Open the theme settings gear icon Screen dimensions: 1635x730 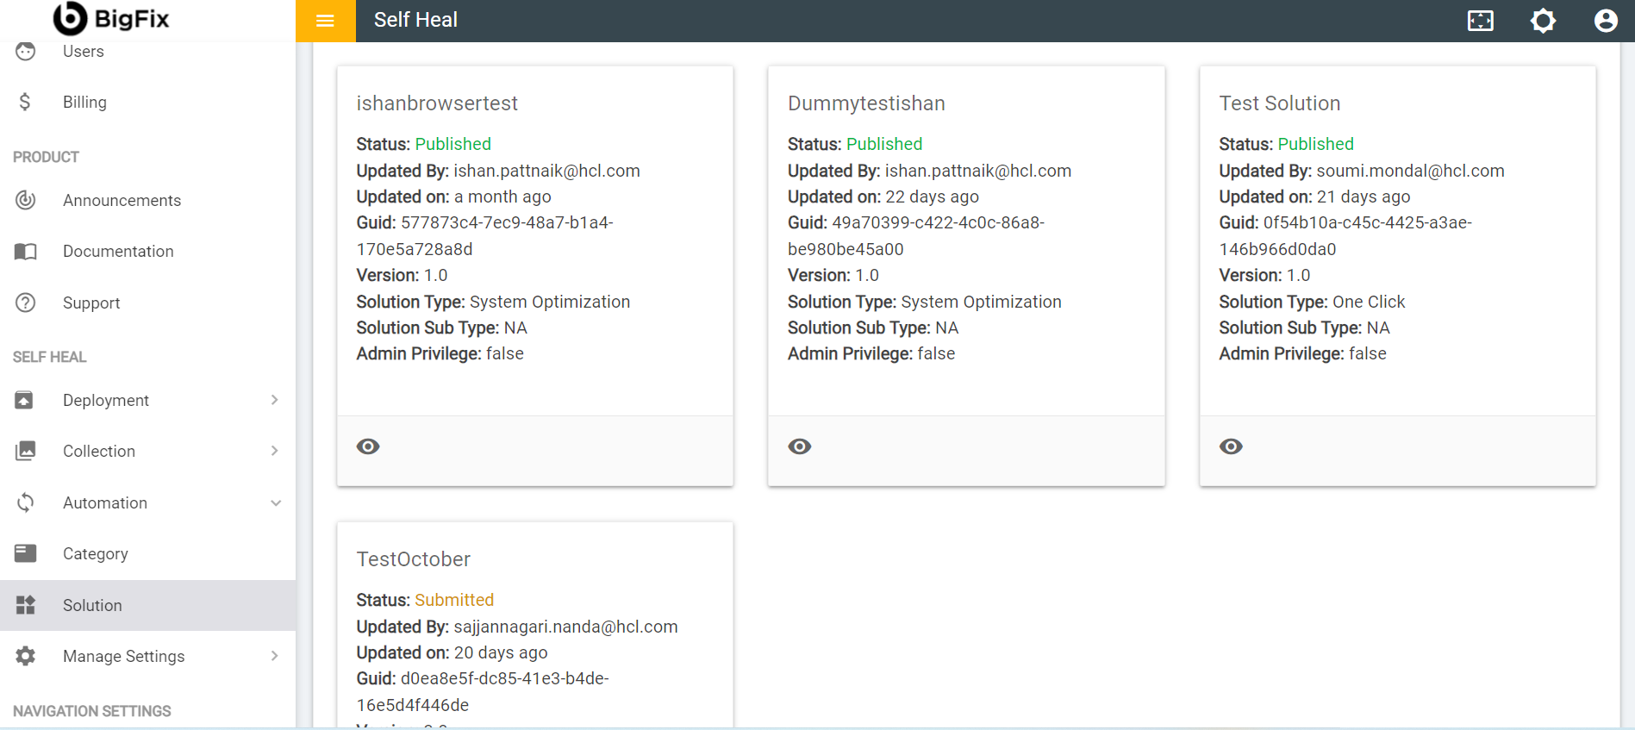click(x=1543, y=21)
